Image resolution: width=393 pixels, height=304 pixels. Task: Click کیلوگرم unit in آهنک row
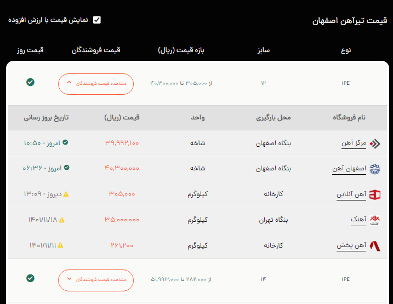[198, 220]
